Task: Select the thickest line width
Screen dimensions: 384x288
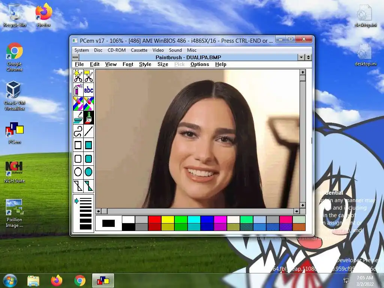Action: [x=85, y=227]
